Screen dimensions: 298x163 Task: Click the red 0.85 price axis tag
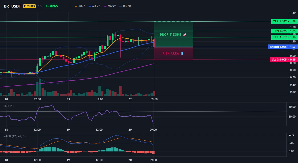click(x=293, y=60)
